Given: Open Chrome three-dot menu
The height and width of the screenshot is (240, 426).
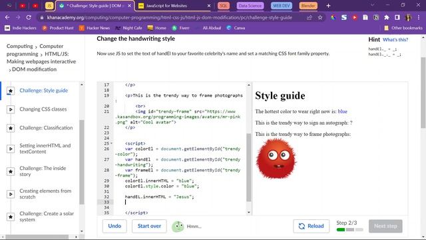Looking at the screenshot, I should (419, 17).
